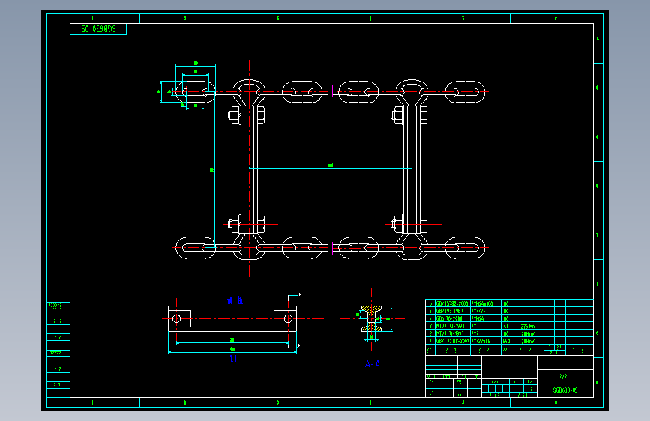This screenshot has height=421, width=650.
Task: Select the left bolt hole circle in the bar detail view
Action: [x=177, y=318]
